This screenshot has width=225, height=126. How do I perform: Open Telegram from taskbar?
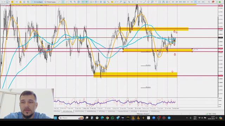tap(118, 118)
